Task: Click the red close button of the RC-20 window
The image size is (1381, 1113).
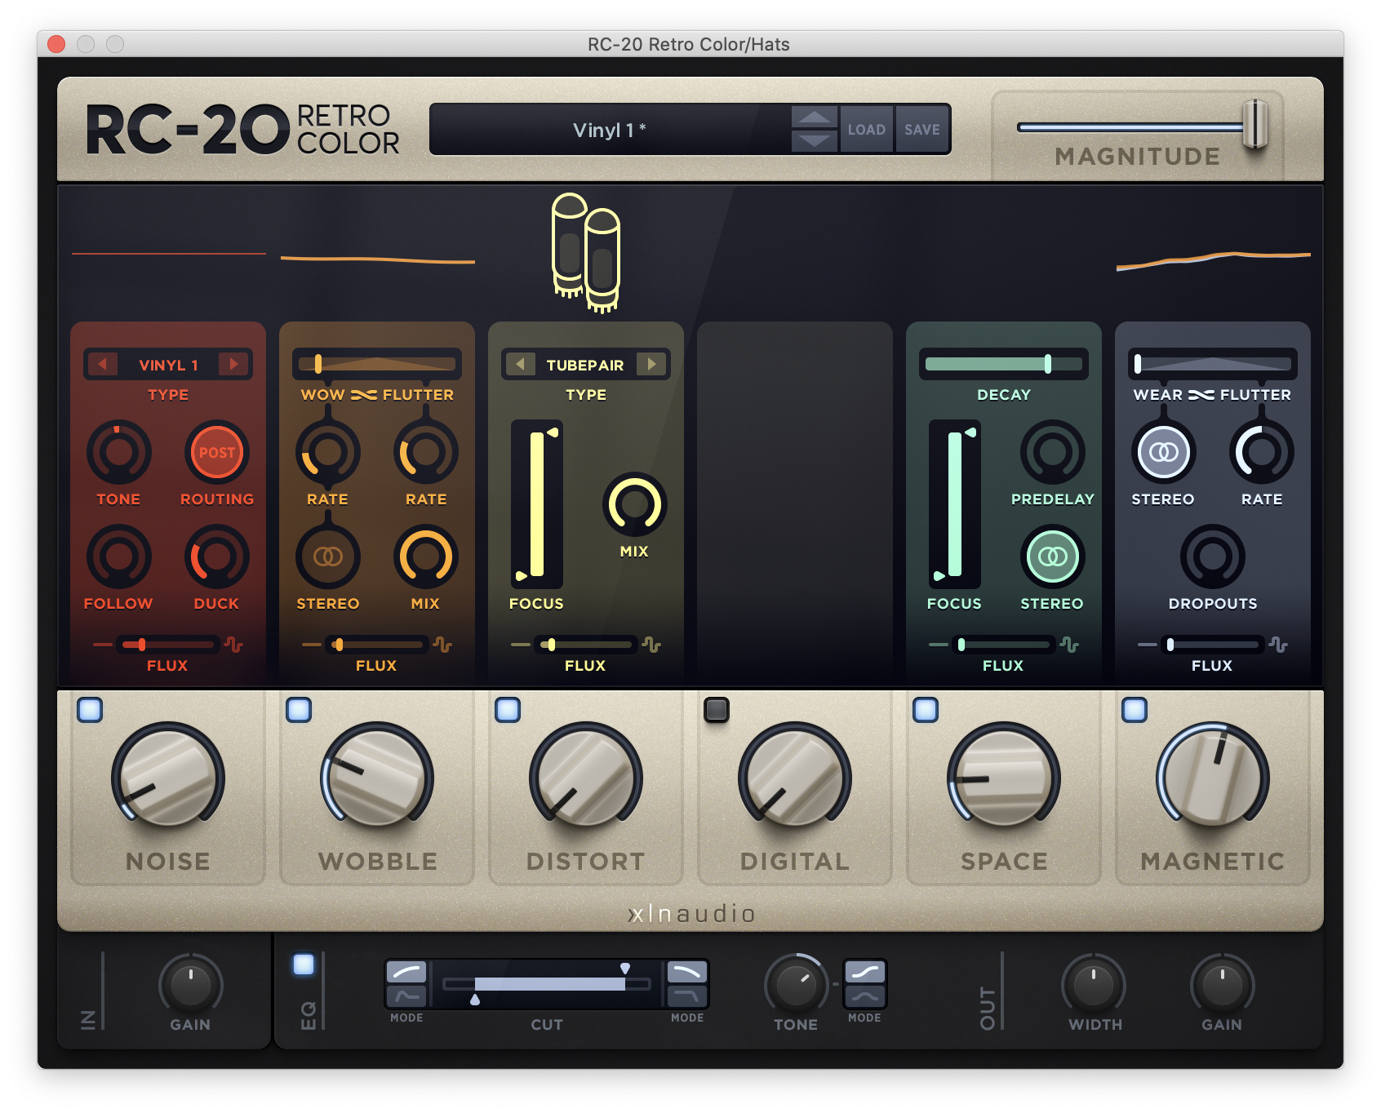Action: click(56, 44)
